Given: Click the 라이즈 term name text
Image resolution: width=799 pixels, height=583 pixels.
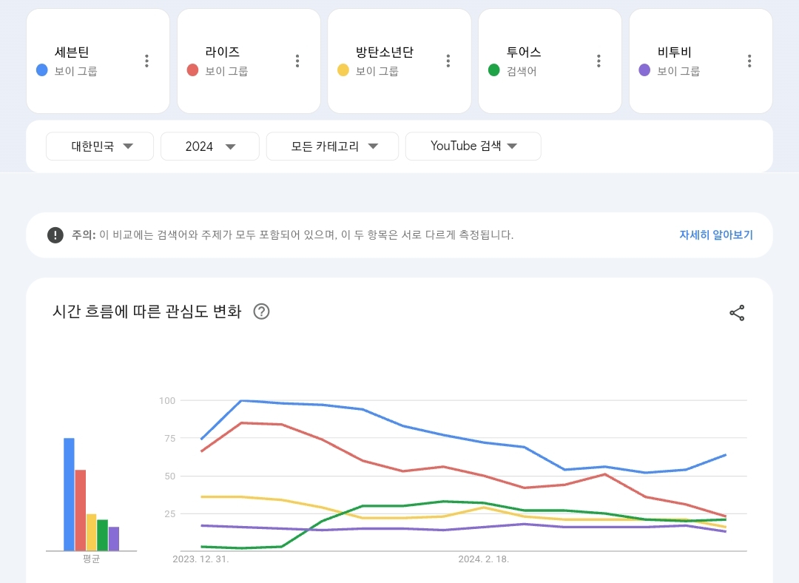Looking at the screenshot, I should pos(223,53).
